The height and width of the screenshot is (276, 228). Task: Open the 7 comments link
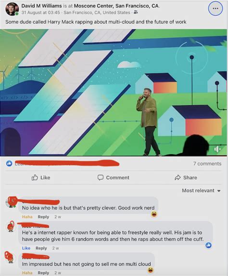point(207,163)
